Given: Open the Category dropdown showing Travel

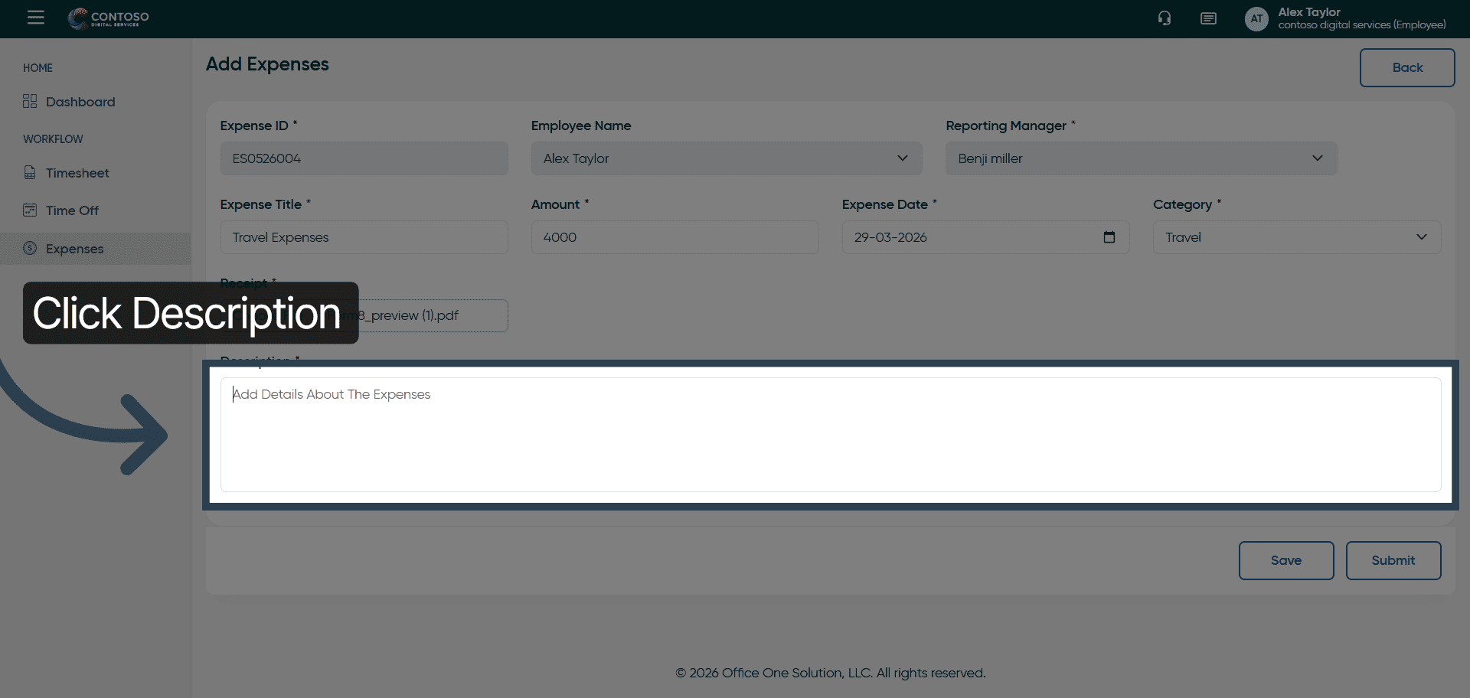Looking at the screenshot, I should 1296,237.
